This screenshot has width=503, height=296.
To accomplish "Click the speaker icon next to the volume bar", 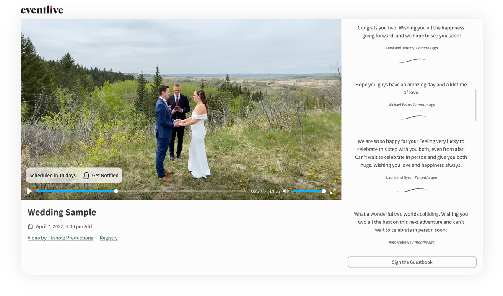I will click(285, 191).
